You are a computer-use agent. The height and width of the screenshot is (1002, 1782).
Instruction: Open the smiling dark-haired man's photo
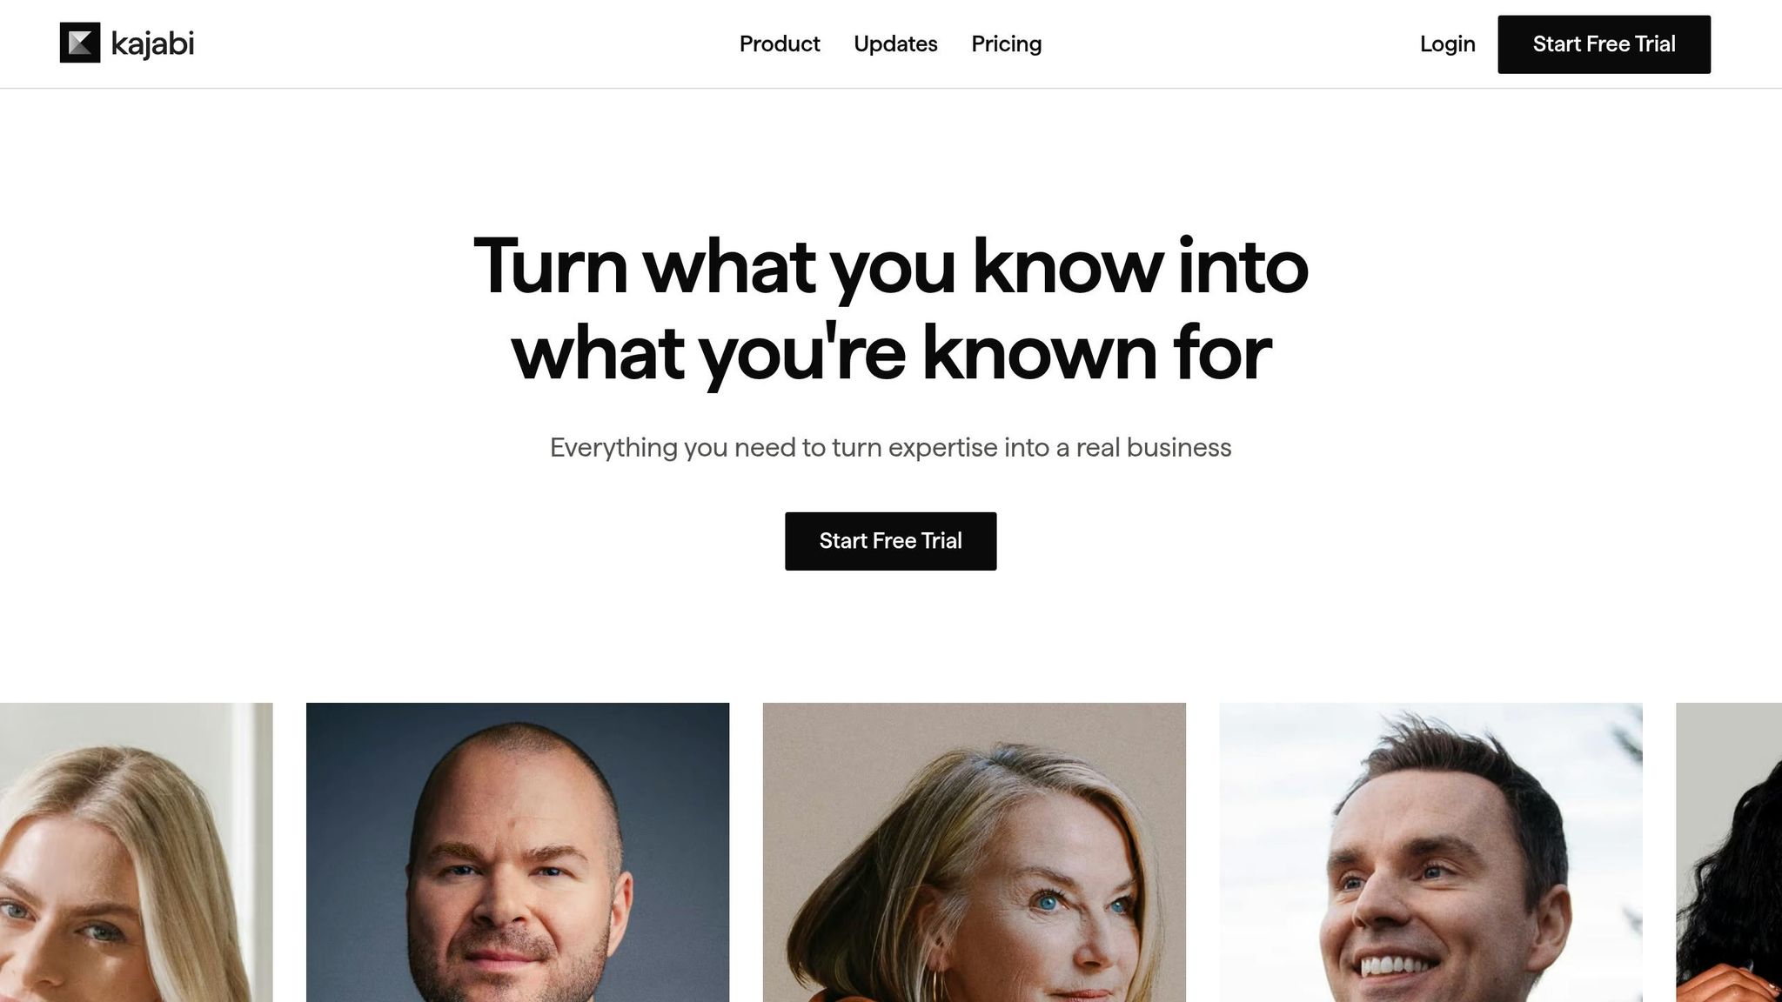(x=1430, y=852)
